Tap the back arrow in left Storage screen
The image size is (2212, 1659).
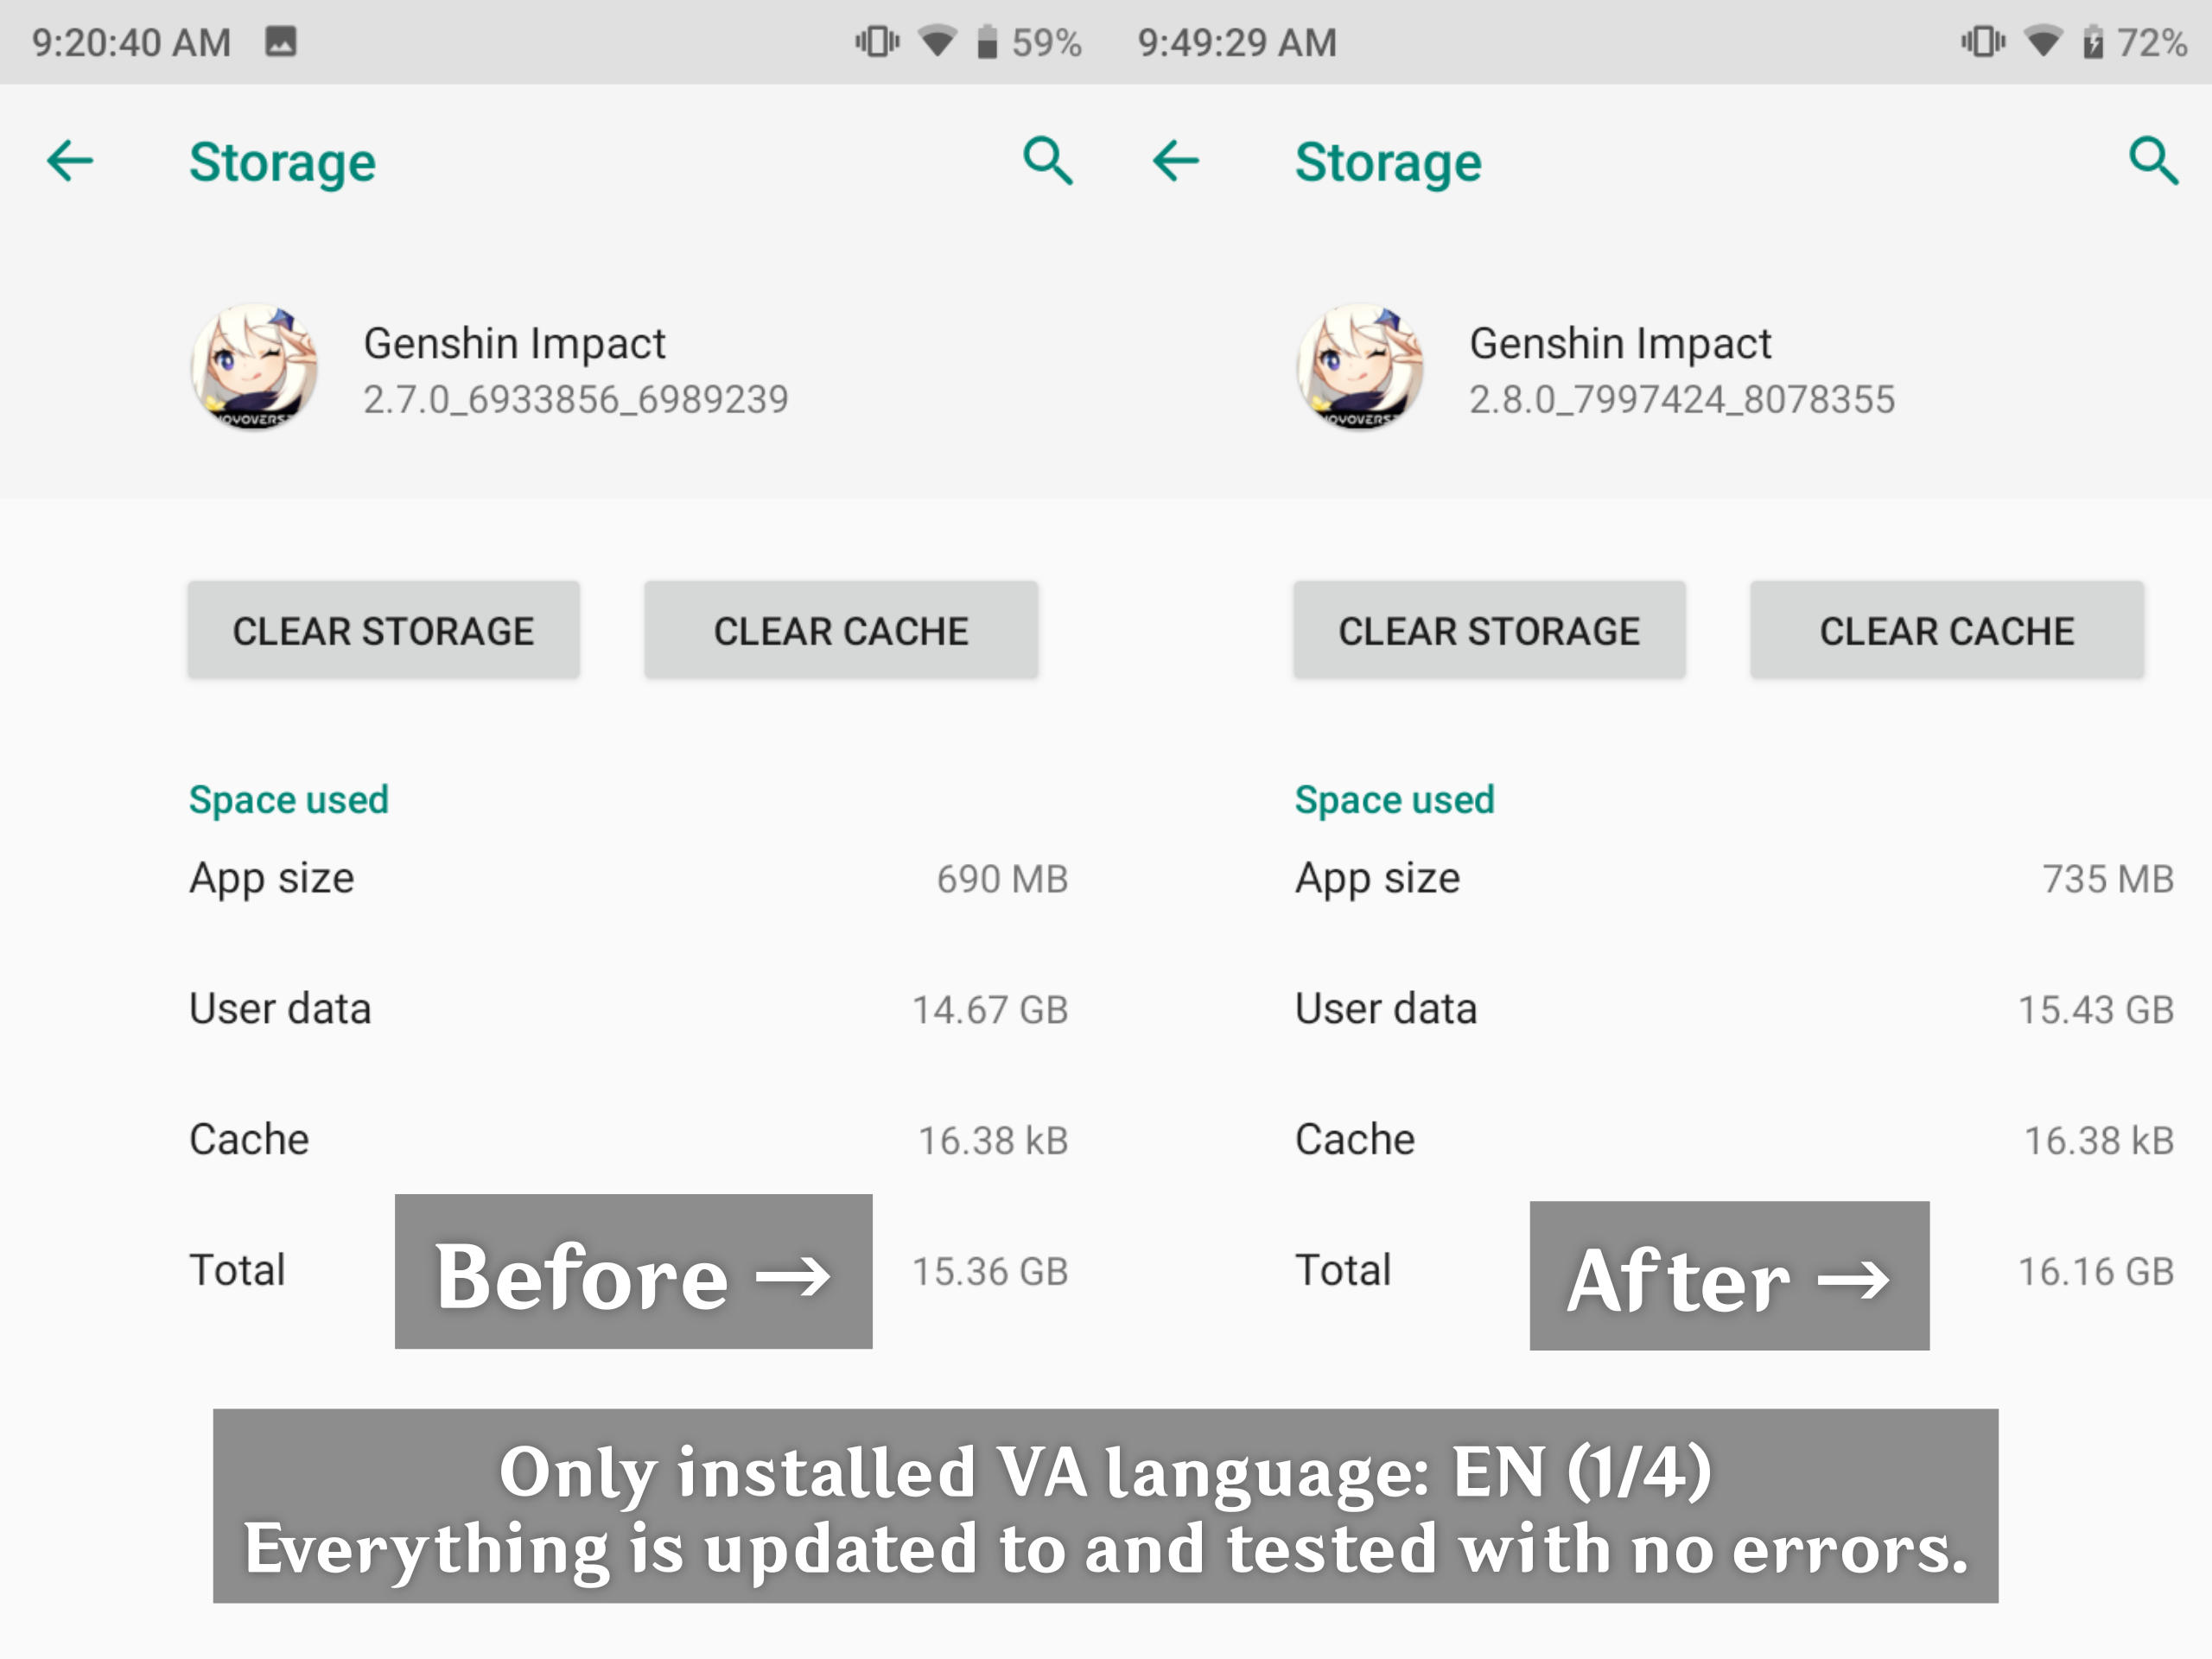point(70,161)
